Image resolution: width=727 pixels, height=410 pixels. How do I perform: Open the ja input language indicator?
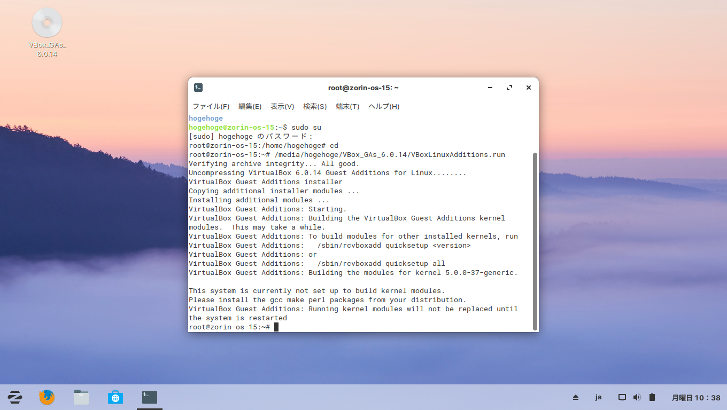tap(599, 397)
